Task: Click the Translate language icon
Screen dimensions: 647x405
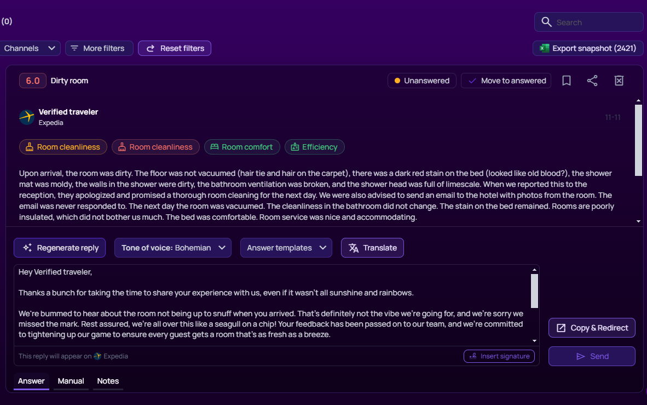Action: pyautogui.click(x=354, y=248)
